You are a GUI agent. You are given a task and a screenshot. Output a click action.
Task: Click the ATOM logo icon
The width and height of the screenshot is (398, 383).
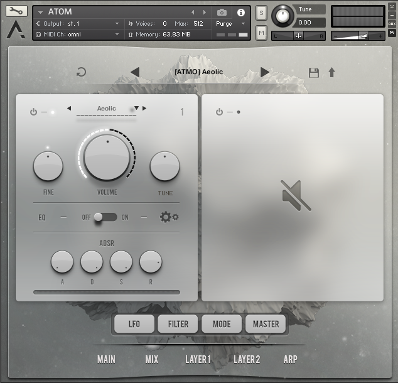pos(16,29)
